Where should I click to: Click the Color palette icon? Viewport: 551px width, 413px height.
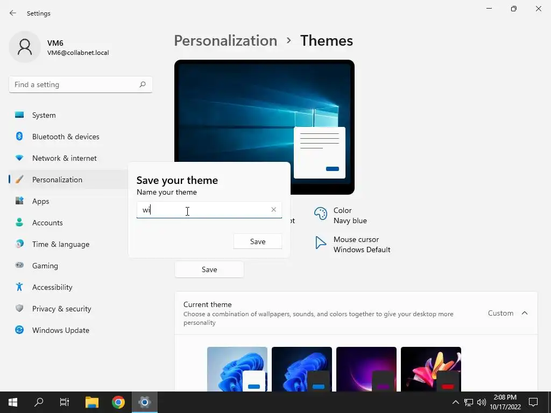(x=321, y=213)
